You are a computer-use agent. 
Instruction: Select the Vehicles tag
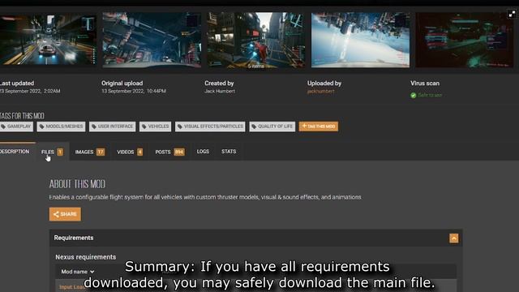click(x=155, y=127)
